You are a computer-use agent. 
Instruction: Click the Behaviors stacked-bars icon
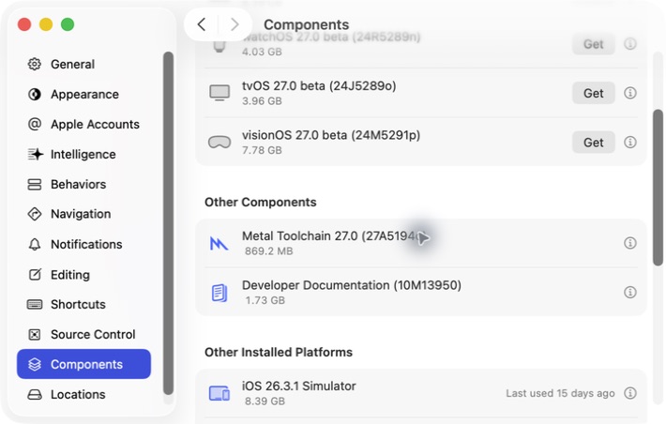tap(35, 185)
